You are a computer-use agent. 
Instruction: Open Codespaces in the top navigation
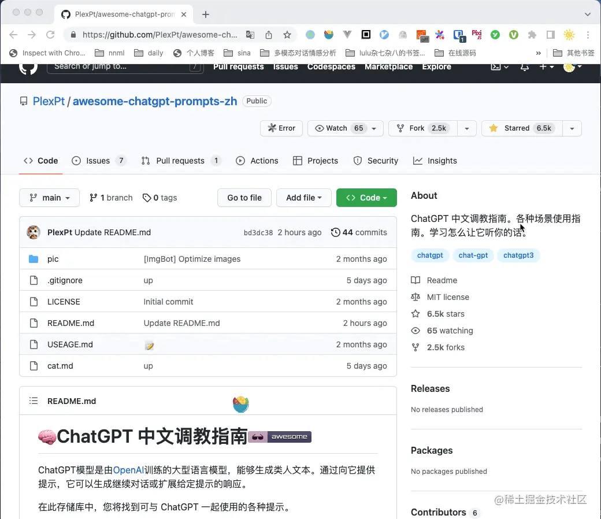click(331, 66)
